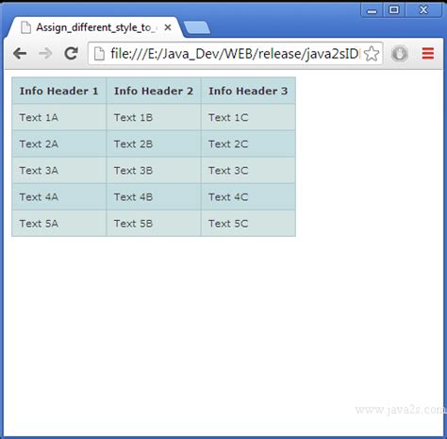Screen dimensions: 447x439
Task: Select cell Text 4C
Action: tap(248, 197)
